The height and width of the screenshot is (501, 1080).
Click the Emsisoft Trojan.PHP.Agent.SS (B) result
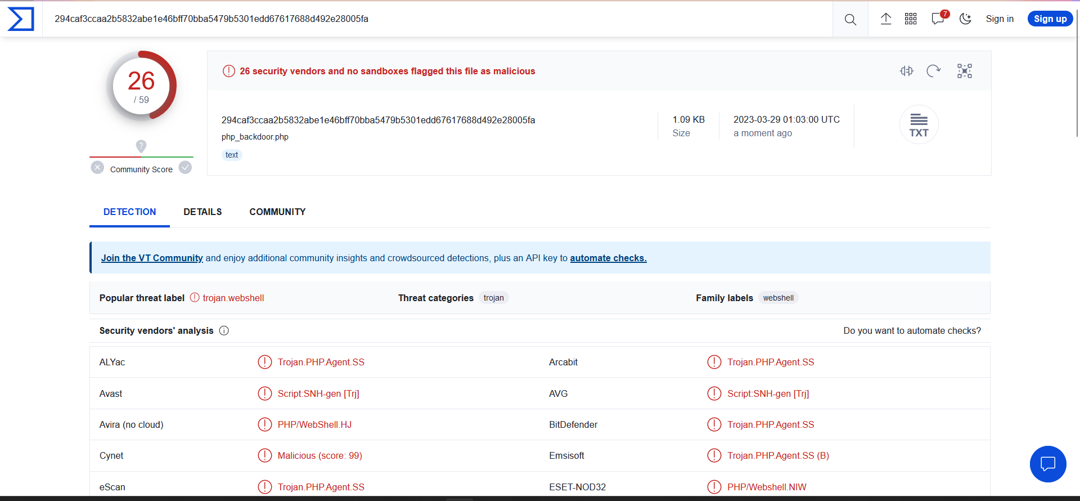[778, 456]
